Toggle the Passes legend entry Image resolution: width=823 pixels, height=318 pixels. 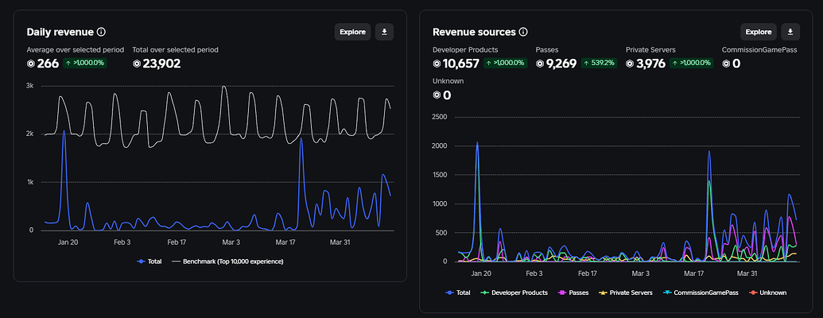(x=573, y=293)
